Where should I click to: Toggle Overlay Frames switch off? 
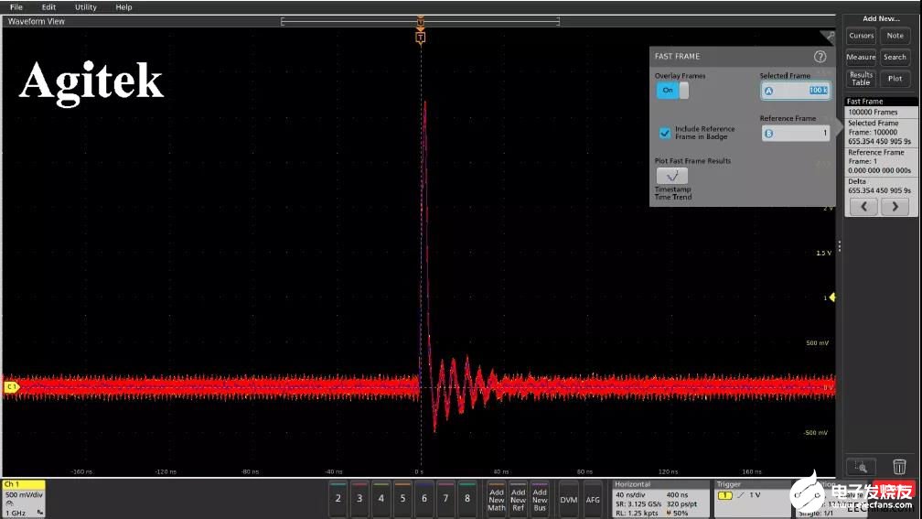click(x=671, y=91)
